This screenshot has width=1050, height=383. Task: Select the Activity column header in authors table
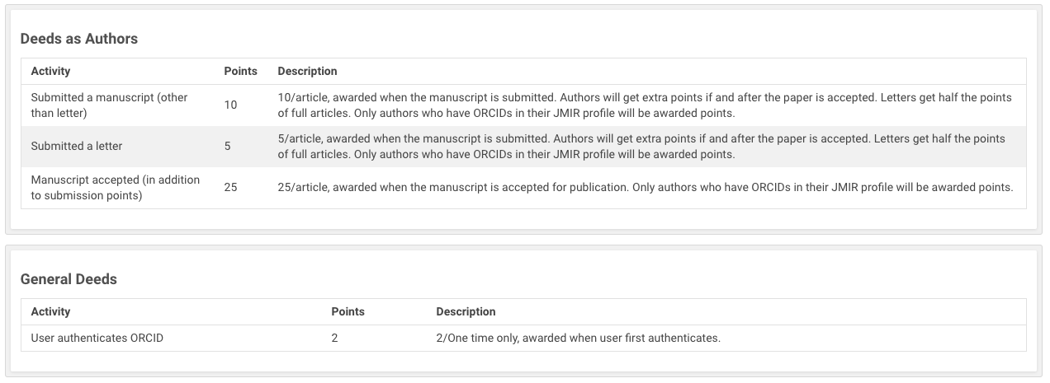pyautogui.click(x=50, y=72)
